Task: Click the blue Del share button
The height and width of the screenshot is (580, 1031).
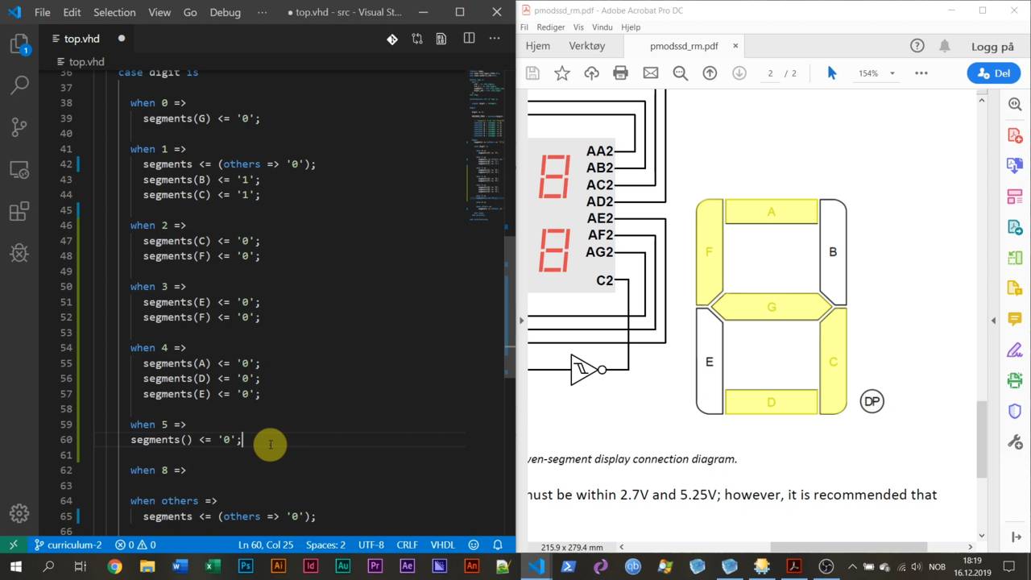Action: click(994, 73)
